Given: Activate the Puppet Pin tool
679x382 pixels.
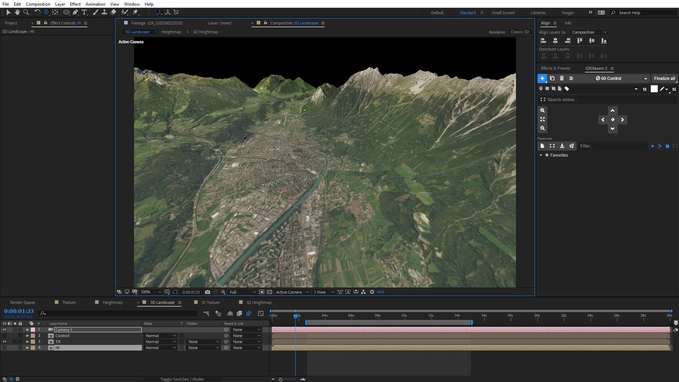Looking at the screenshot, I should coord(135,12).
